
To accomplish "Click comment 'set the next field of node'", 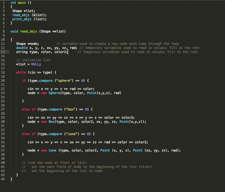I will pyautogui.click(x=56, y=167).
